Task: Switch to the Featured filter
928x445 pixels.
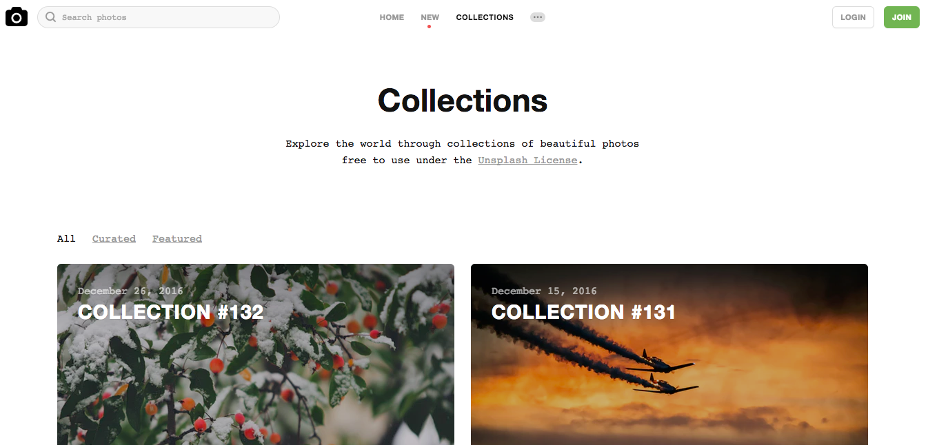Action: 177,238
